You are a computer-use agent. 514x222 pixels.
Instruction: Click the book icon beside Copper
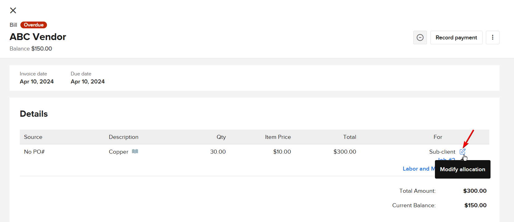click(135, 151)
